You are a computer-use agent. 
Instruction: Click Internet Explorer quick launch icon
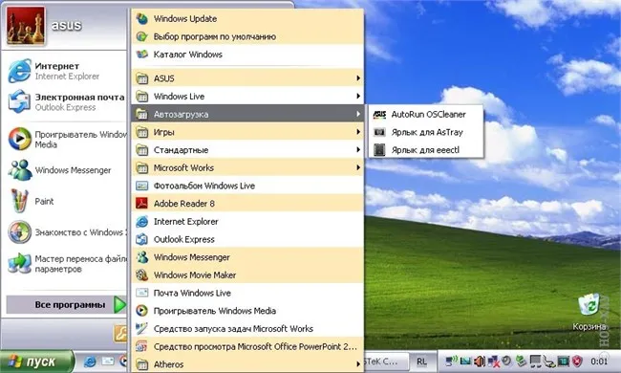(90, 362)
